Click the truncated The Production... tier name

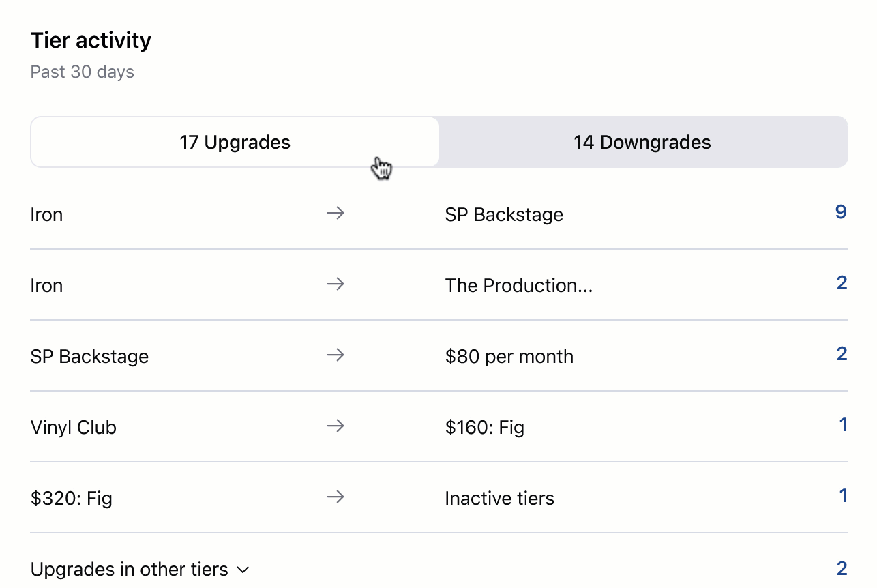518,286
